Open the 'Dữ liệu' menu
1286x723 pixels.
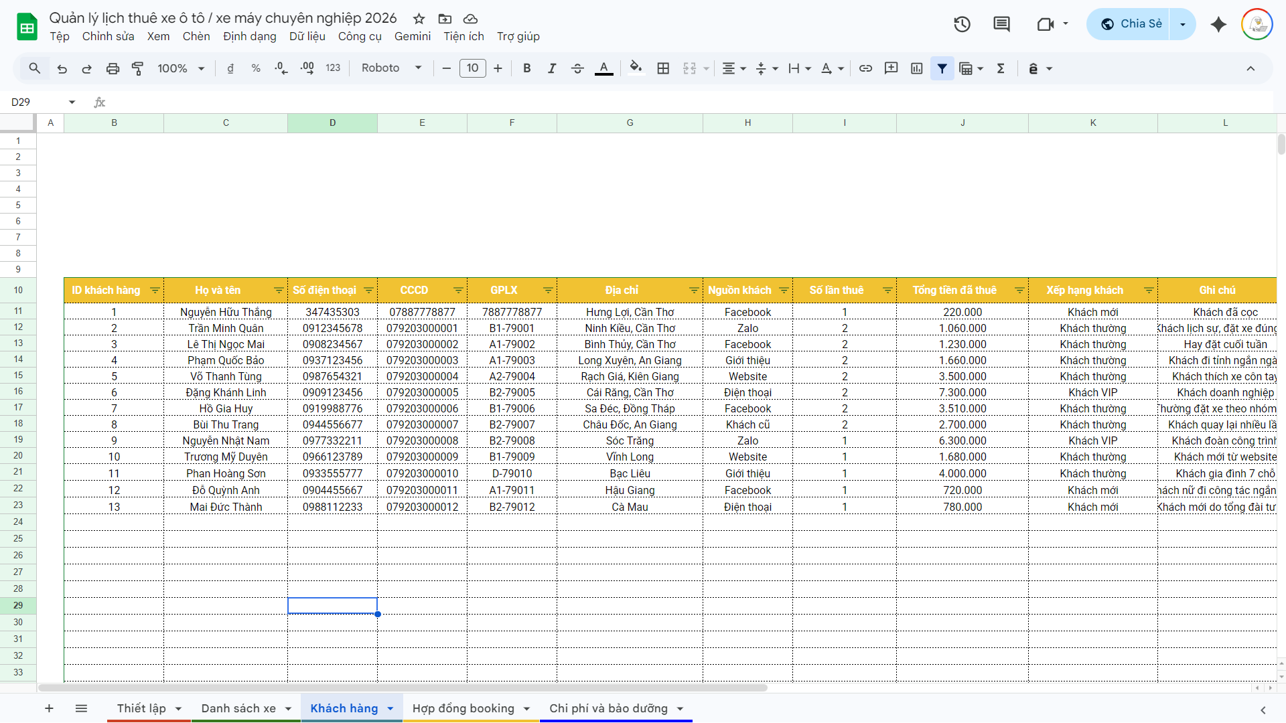[x=307, y=37]
